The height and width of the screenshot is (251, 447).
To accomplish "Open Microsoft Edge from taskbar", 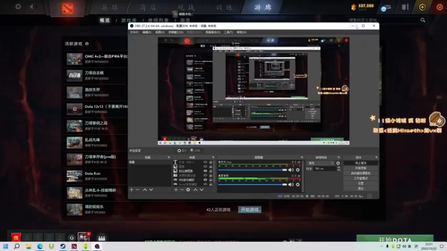I will pos(40,246).
